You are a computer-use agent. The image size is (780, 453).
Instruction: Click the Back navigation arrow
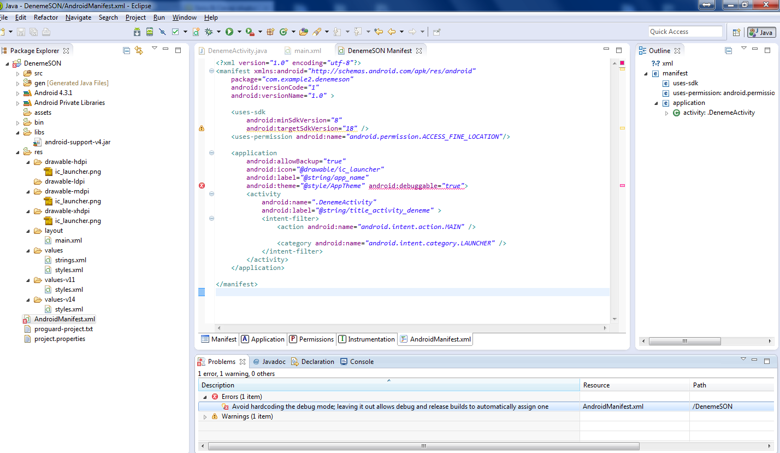coord(392,32)
